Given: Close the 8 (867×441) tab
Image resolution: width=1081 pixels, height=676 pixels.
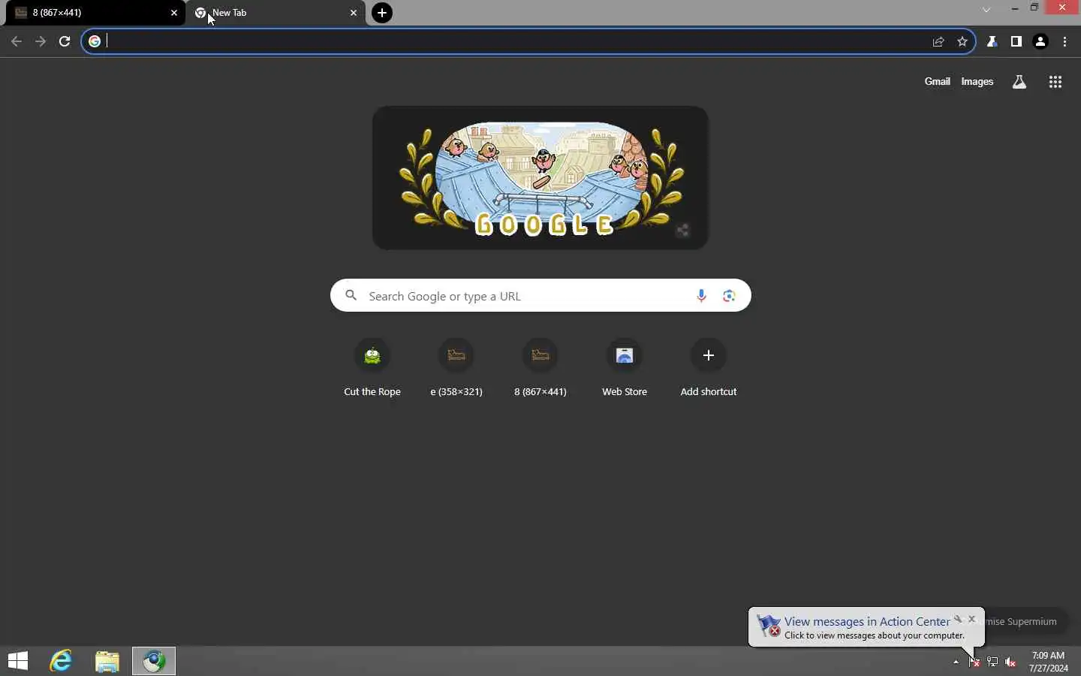Looking at the screenshot, I should (x=174, y=13).
